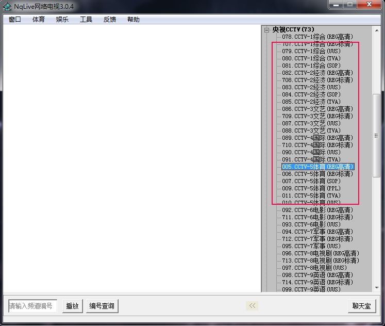The height and width of the screenshot is (326, 385).
Task: Click the << collapse panel arrow
Action: pyautogui.click(x=252, y=305)
